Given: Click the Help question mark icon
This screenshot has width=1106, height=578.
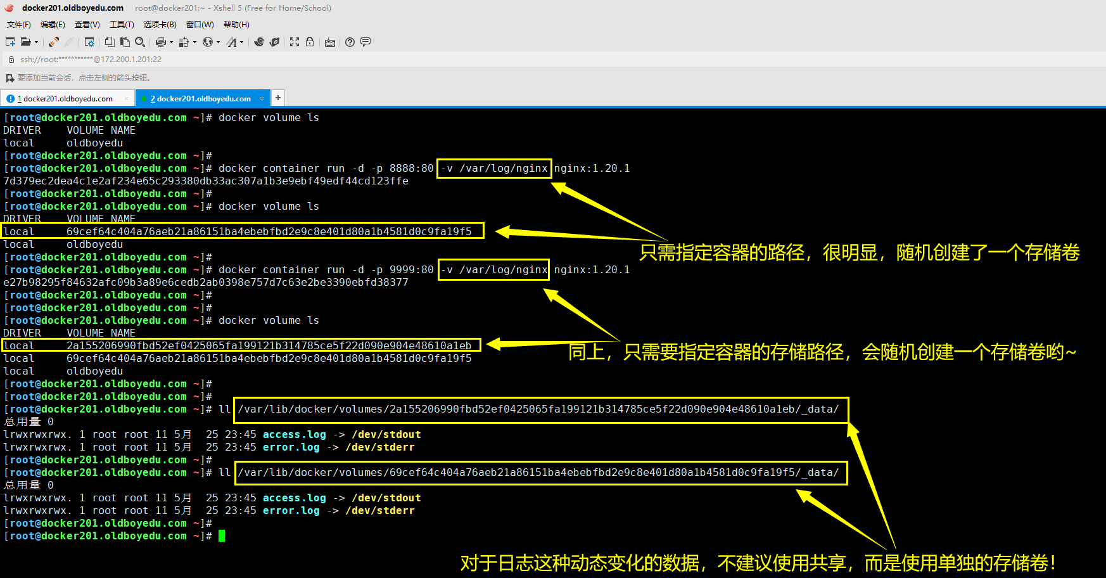Looking at the screenshot, I should tap(350, 42).
